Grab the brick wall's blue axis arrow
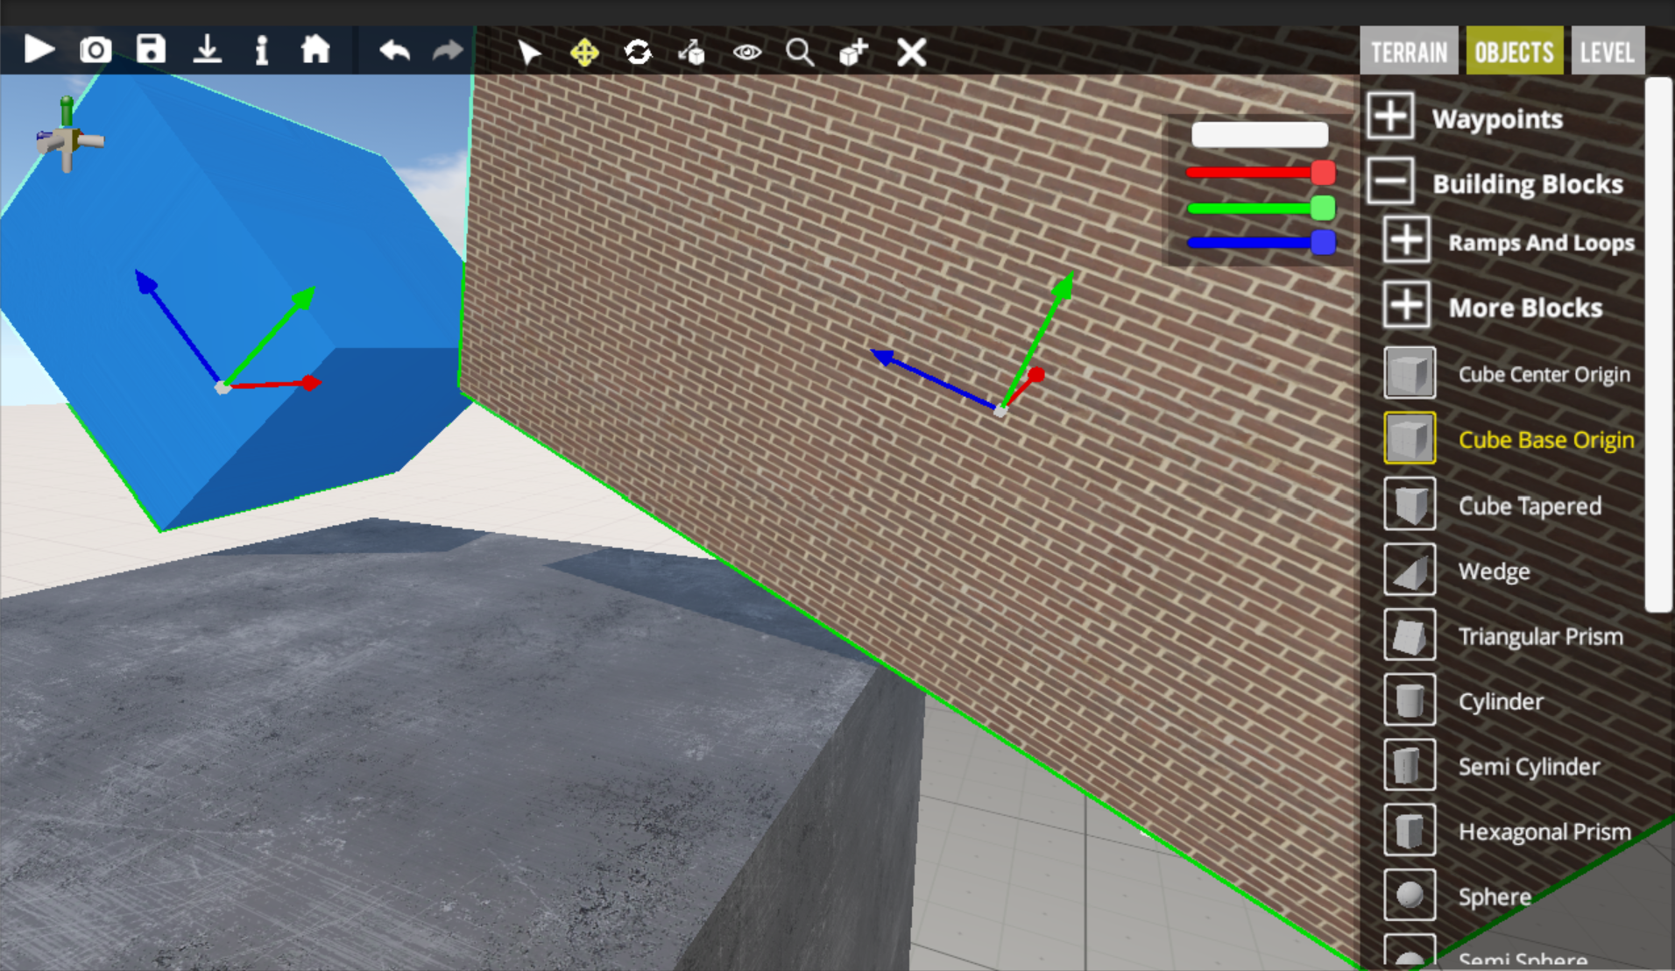The image size is (1675, 971). pos(883,356)
